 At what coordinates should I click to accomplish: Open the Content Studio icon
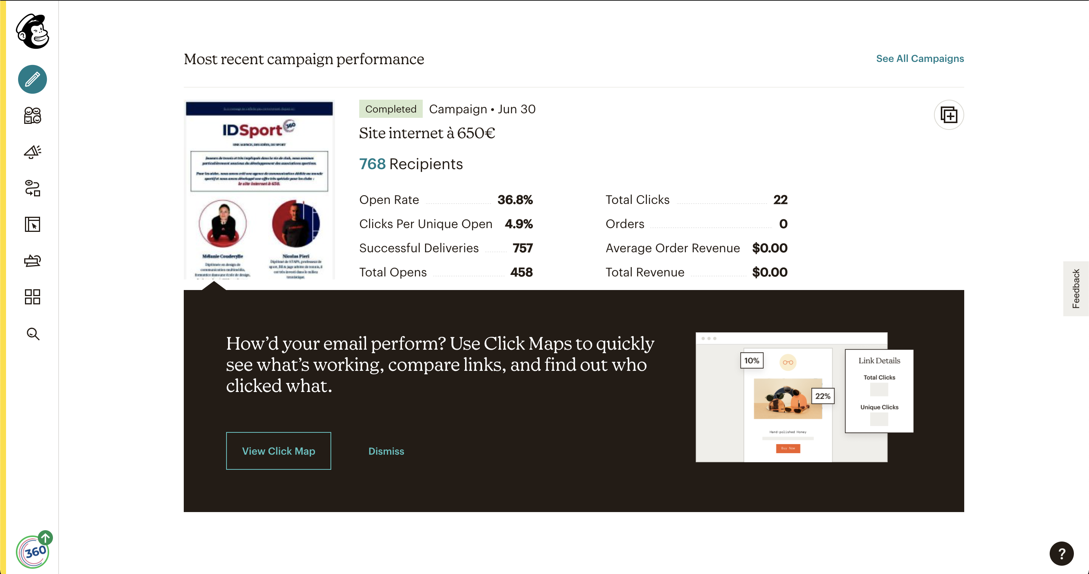click(x=33, y=261)
